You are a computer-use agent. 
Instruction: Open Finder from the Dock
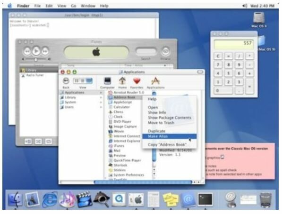click(x=15, y=199)
